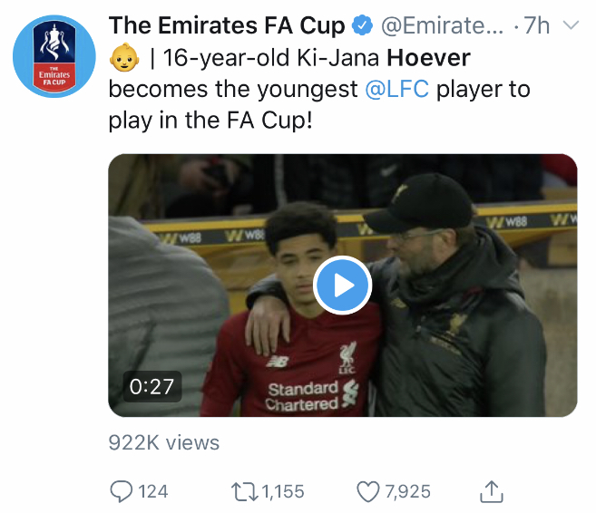Click the 7,925 likes count

pos(407,491)
